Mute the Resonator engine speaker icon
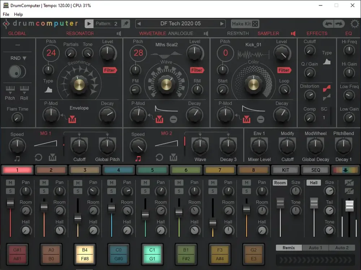Screen dimensions: 361x270 (x=119, y=34)
